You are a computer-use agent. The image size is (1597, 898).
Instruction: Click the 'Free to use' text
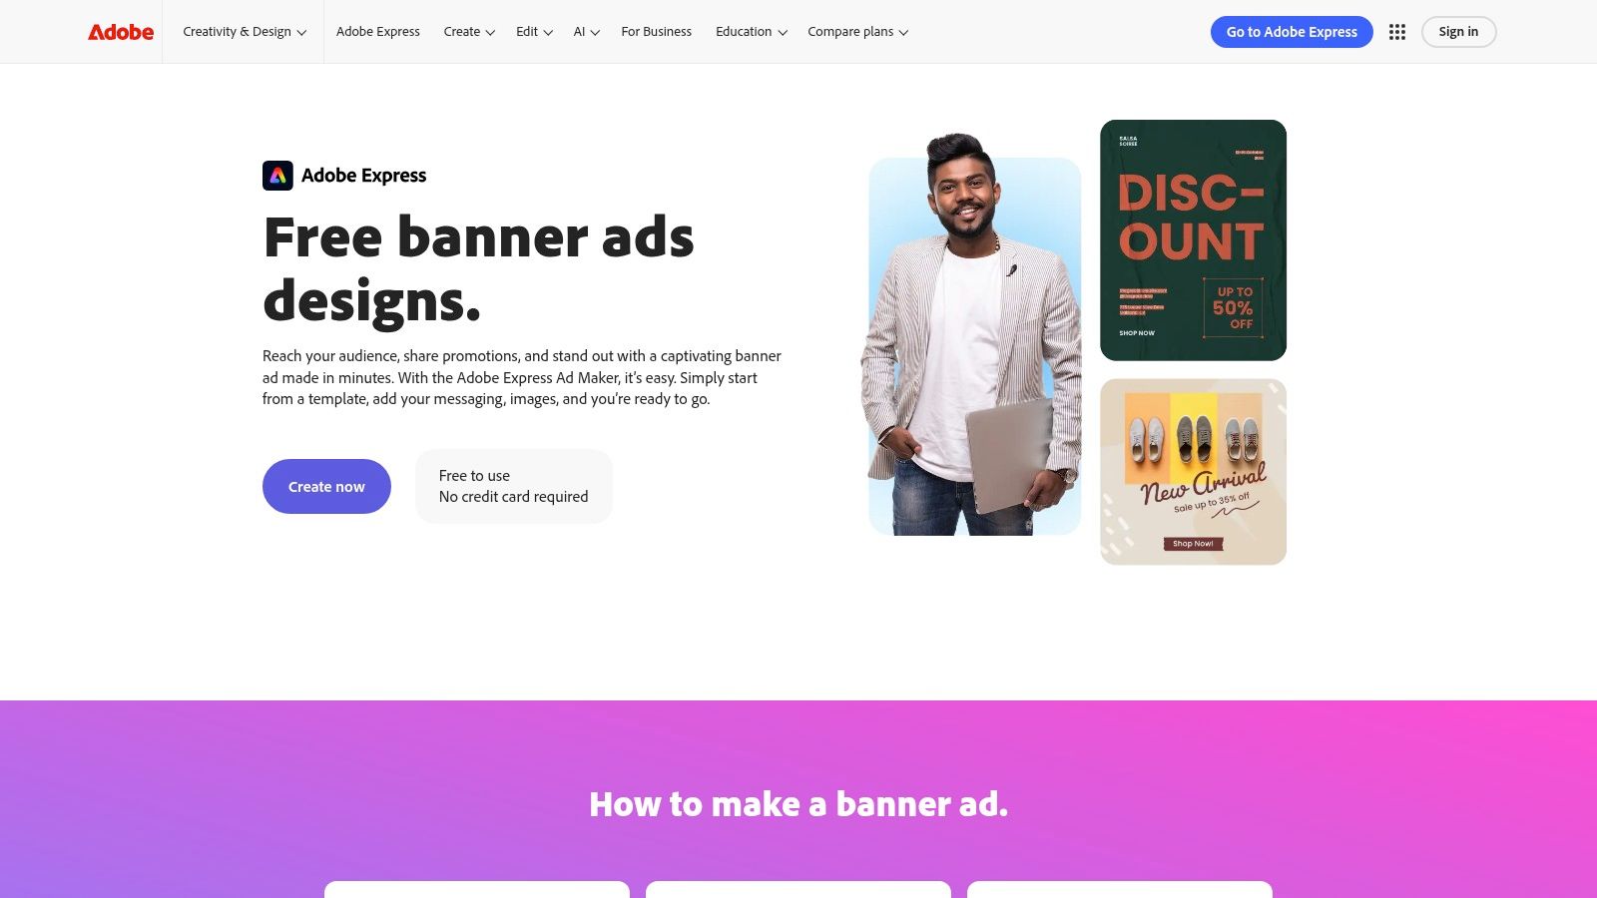474,476
